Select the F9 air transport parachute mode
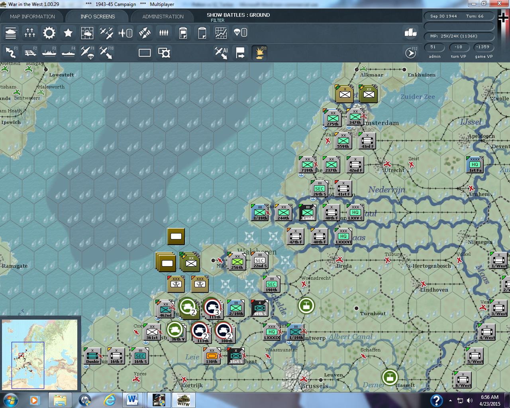The height and width of the screenshot is (408, 510). [87, 53]
